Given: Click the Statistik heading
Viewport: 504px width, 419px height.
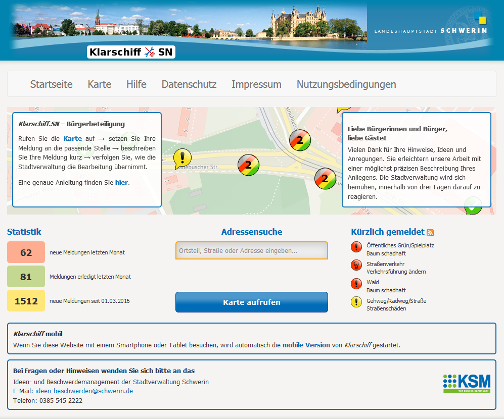Looking at the screenshot, I should [x=24, y=232].
